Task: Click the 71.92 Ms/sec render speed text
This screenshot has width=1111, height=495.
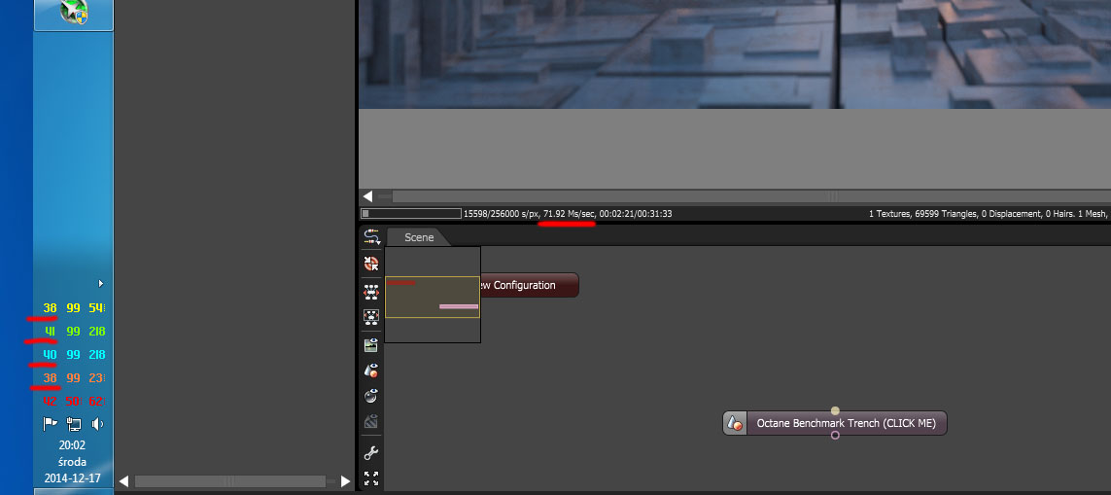Action: pos(569,213)
